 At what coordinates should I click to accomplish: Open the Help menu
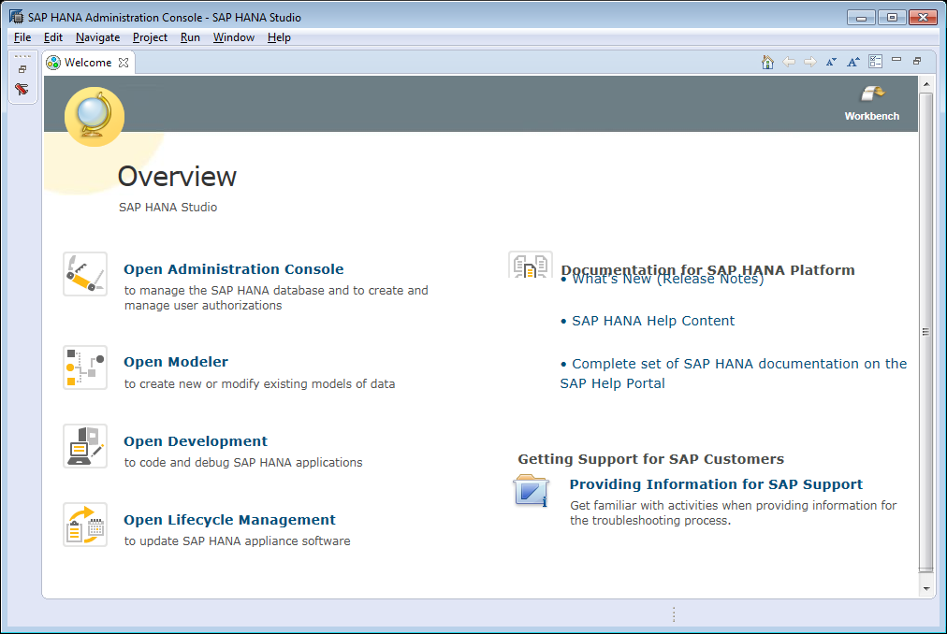tap(279, 37)
